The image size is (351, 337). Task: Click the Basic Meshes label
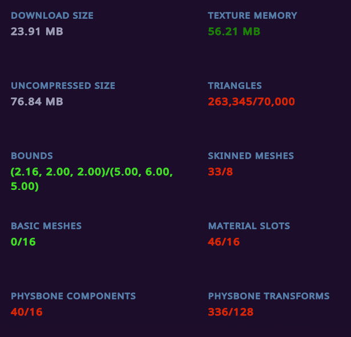point(46,226)
